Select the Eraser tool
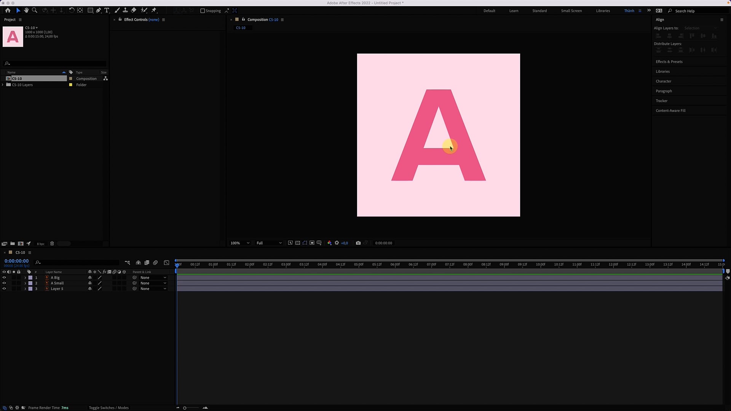731x411 pixels. (134, 10)
